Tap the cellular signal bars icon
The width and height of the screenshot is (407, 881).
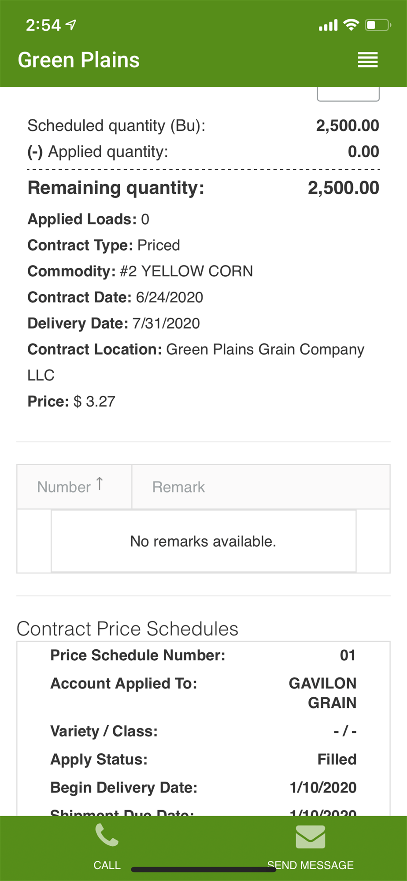pos(328,26)
